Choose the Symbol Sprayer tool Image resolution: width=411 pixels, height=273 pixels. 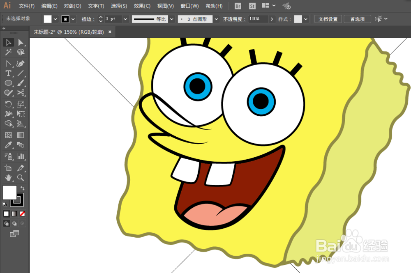coord(8,156)
